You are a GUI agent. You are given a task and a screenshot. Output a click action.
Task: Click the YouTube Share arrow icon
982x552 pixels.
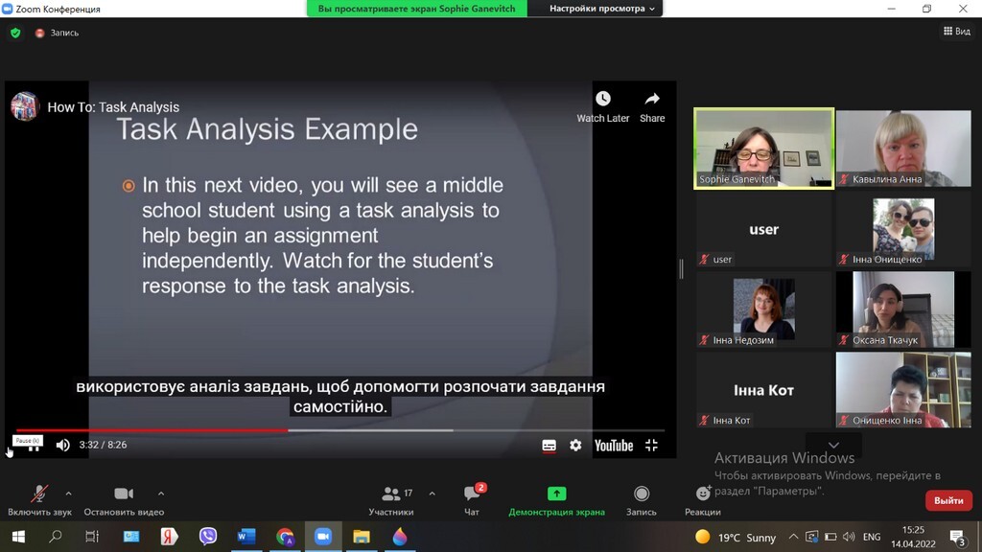(652, 99)
